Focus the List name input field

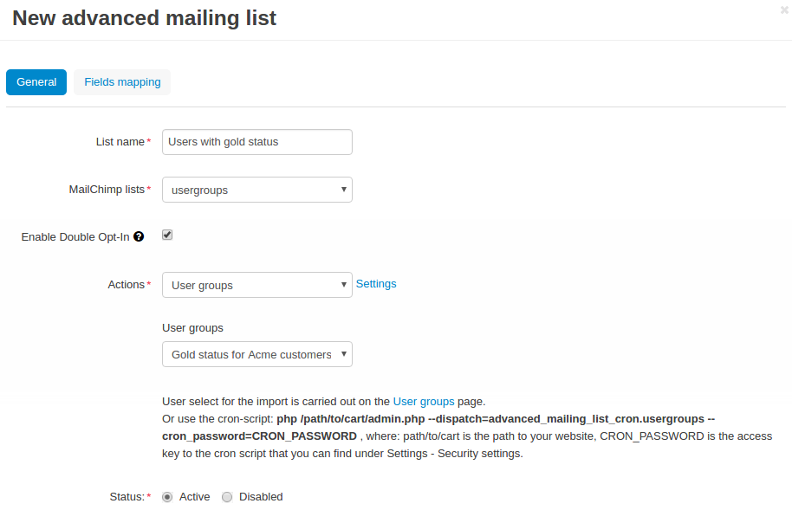pyautogui.click(x=257, y=142)
